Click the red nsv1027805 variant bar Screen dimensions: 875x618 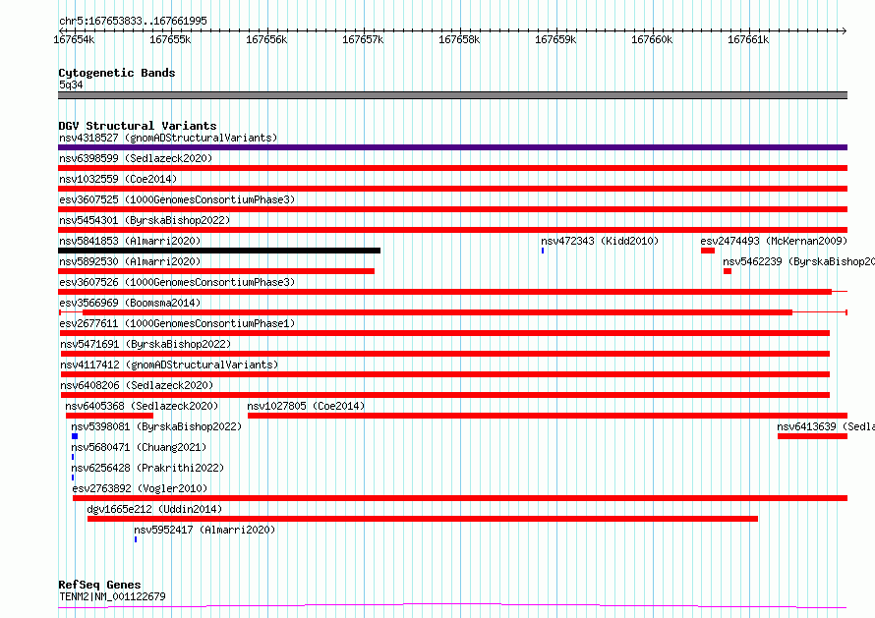pyautogui.click(x=548, y=416)
